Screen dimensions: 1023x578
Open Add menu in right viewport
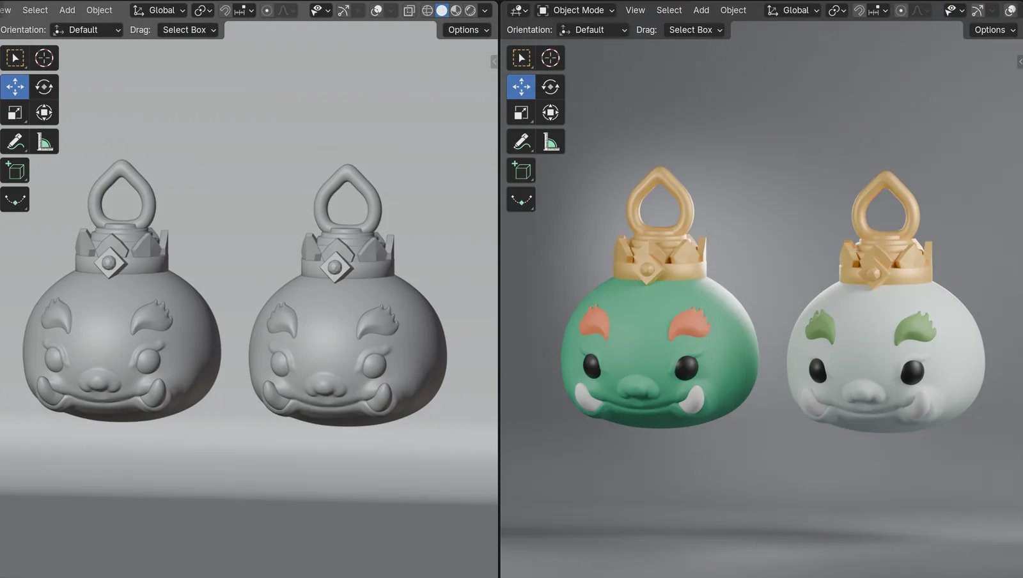coord(701,10)
